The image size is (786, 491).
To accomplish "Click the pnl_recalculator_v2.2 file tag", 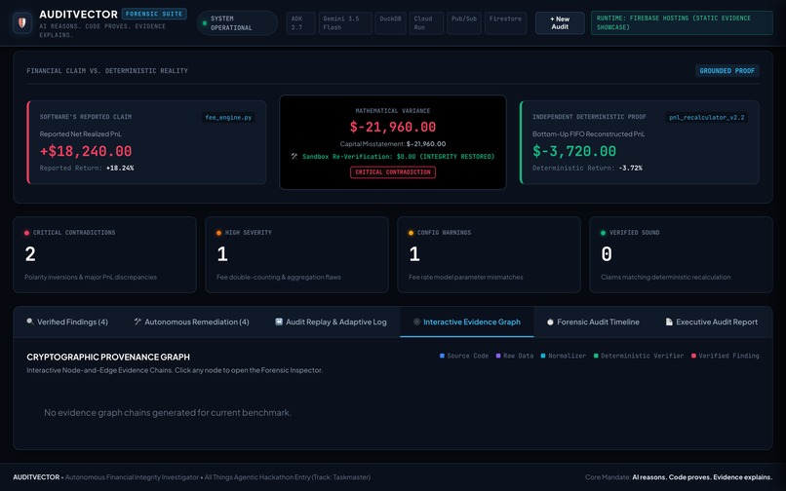I will point(707,117).
